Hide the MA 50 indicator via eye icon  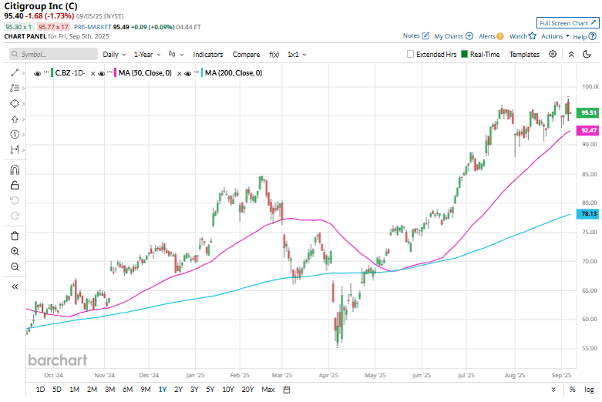click(x=101, y=73)
